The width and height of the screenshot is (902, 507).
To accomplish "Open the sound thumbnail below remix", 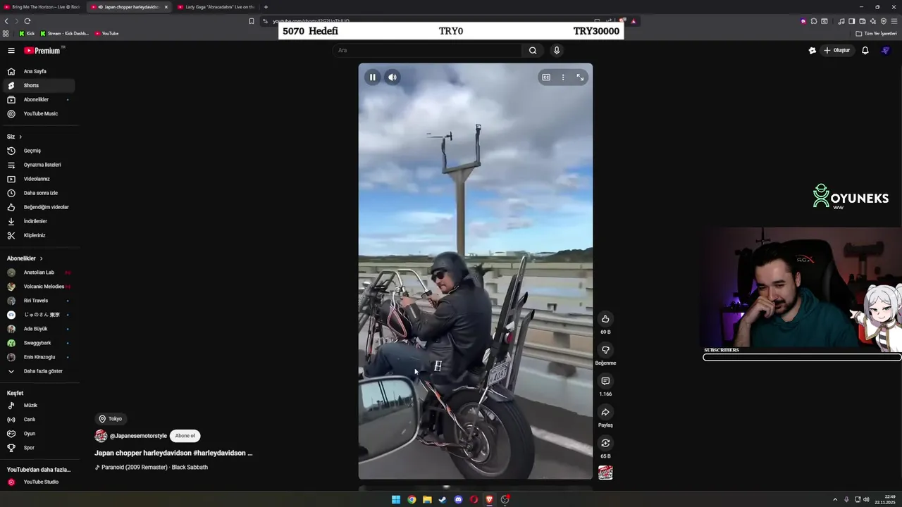I will pos(605,473).
